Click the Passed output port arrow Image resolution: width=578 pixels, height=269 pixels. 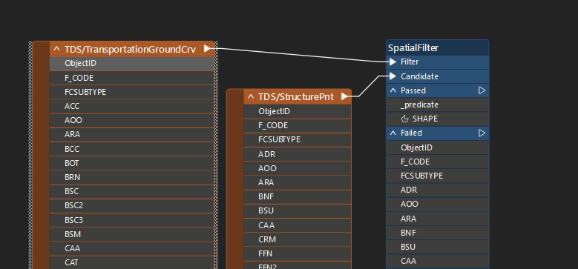(x=482, y=90)
